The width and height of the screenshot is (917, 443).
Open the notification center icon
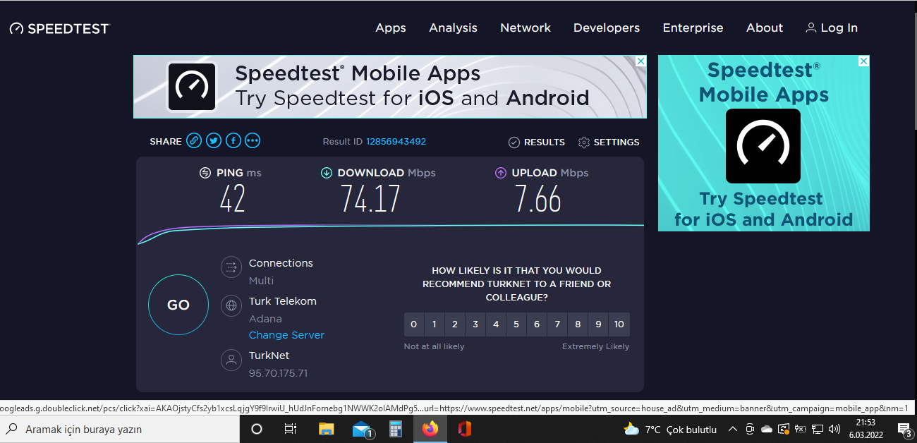904,429
